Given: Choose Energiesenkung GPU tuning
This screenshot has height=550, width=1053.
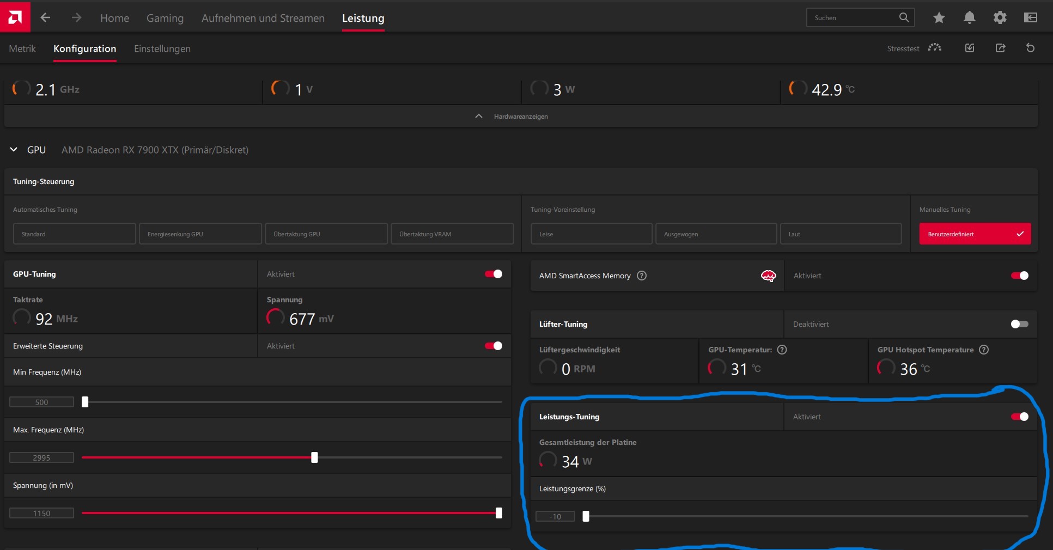Looking at the screenshot, I should (200, 234).
